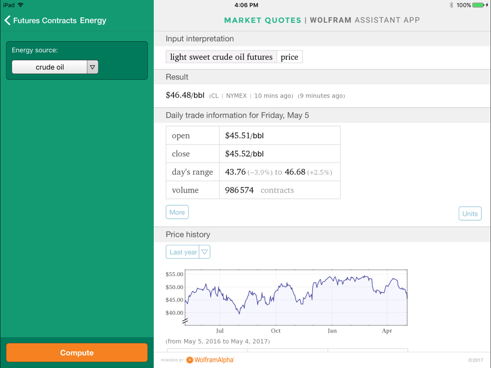Tap the 'open' row label

181,136
